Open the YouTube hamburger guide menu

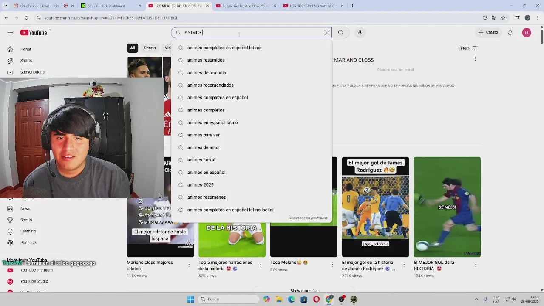coord(10,33)
